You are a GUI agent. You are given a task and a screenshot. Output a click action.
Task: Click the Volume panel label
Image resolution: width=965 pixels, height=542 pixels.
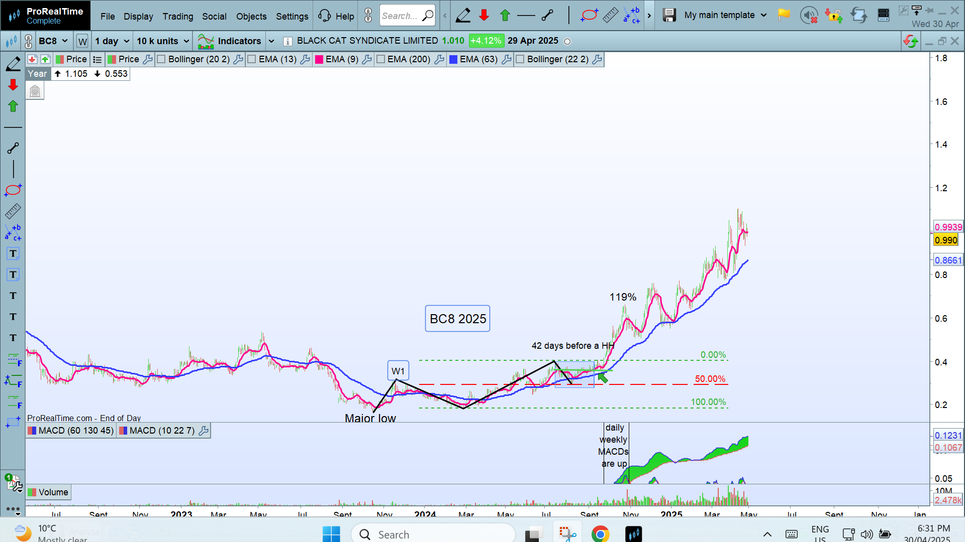(x=48, y=492)
